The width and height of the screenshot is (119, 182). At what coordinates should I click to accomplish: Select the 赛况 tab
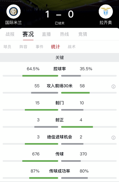tap(28, 34)
